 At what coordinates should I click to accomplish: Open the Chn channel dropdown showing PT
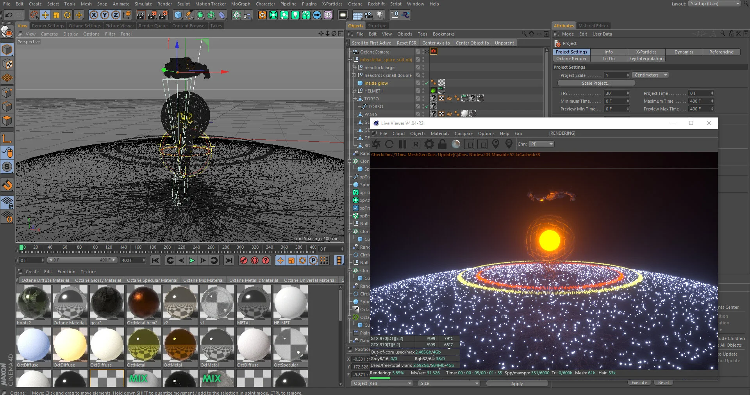point(541,144)
